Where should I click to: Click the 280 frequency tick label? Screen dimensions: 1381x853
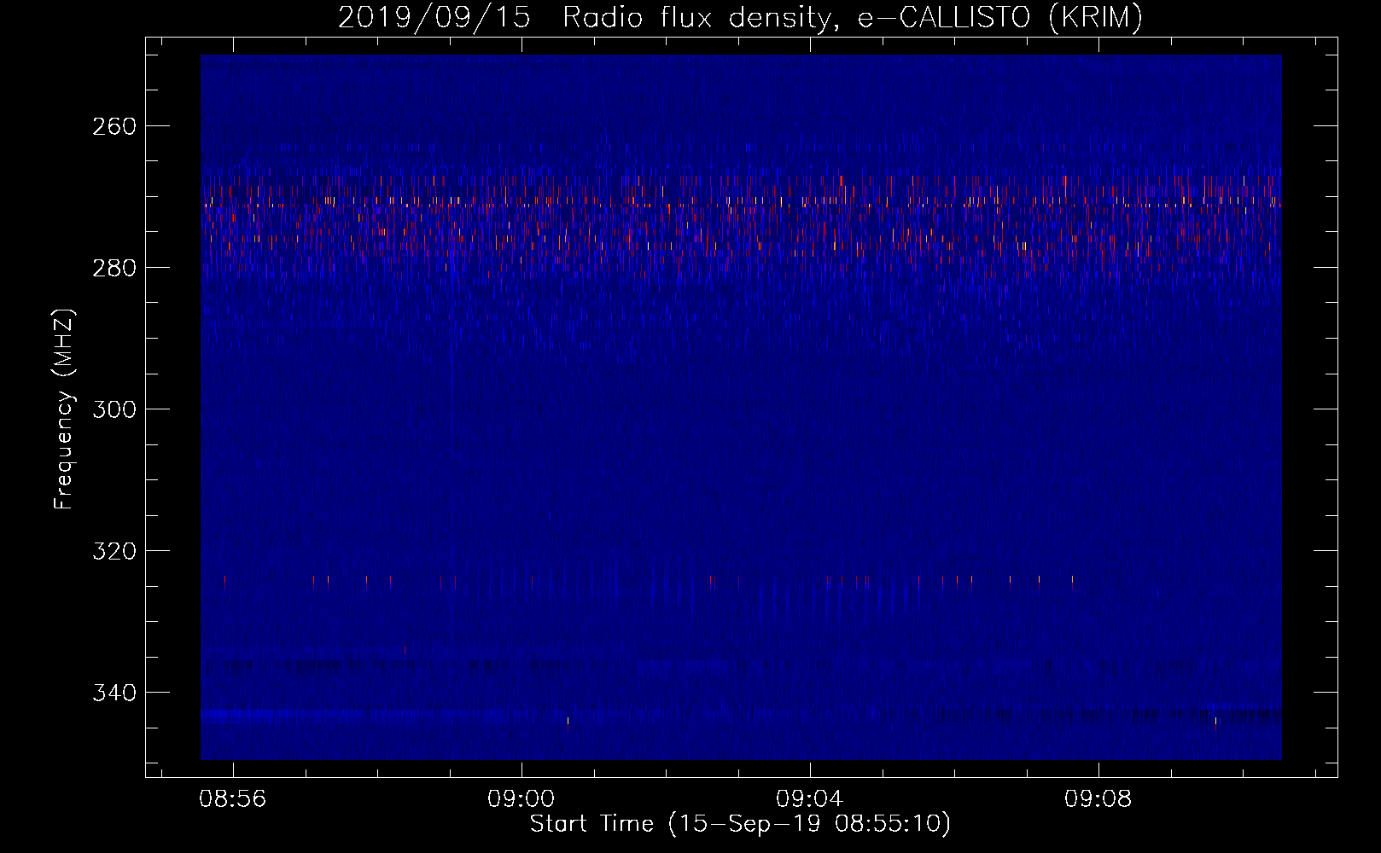(114, 268)
